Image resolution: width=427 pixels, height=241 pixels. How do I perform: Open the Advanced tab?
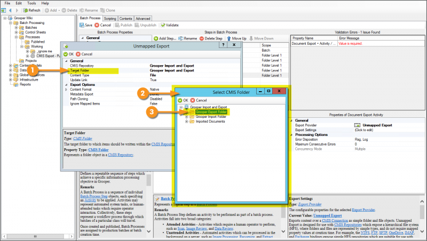143,18
